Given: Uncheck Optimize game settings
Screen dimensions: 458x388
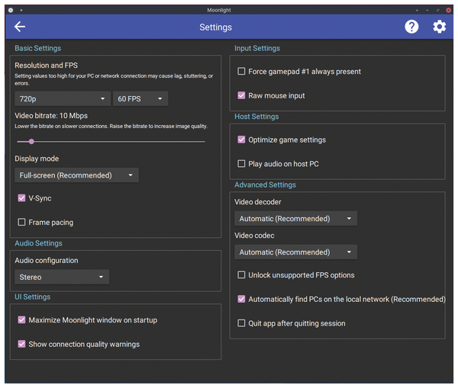Looking at the screenshot, I should coord(241,139).
